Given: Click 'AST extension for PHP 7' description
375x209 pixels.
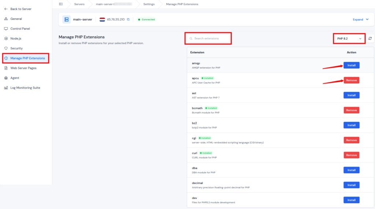Looking at the screenshot, I should click(206, 98).
